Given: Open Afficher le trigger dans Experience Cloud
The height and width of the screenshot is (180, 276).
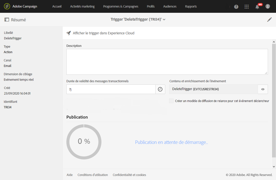Looking at the screenshot, I should 103,33.
